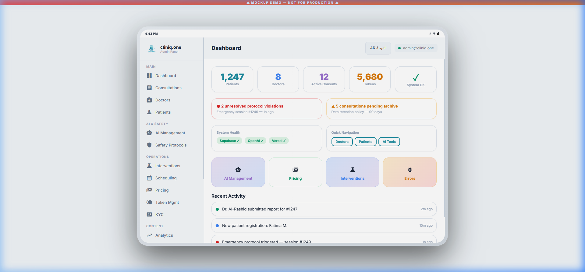Screen dimensions: 585x272
Task: Click the KYC ID card icon
Action: 149,214
